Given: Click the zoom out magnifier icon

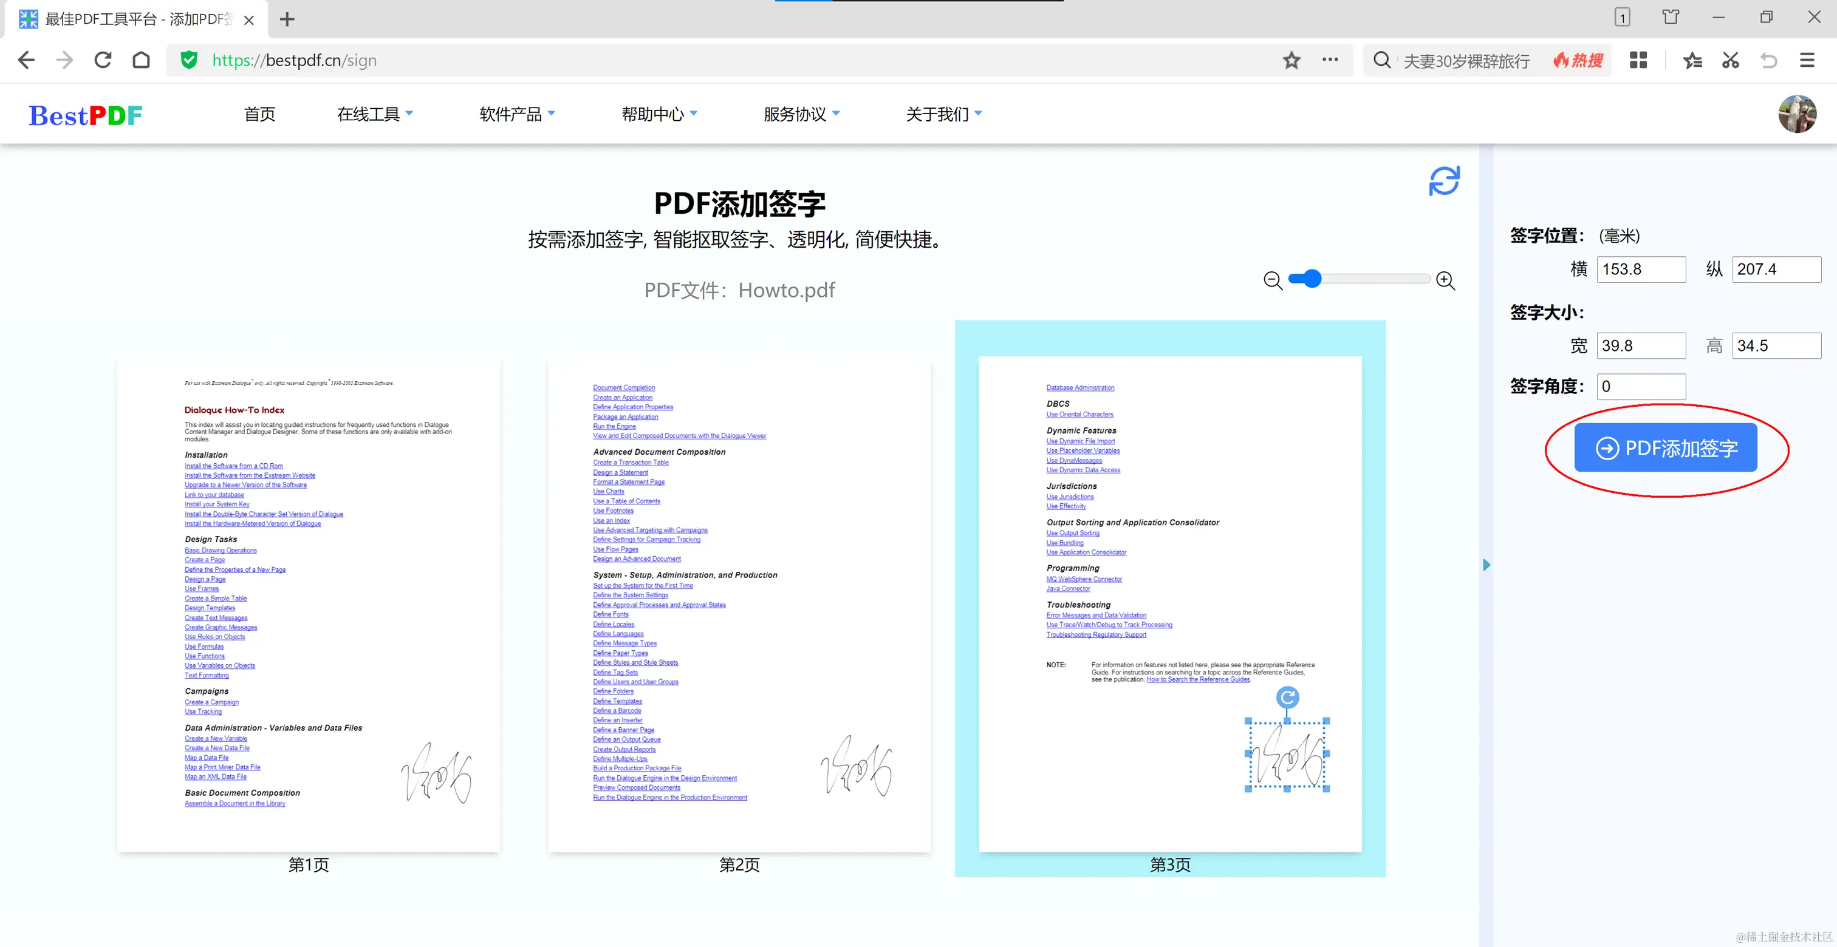Looking at the screenshot, I should [1272, 280].
